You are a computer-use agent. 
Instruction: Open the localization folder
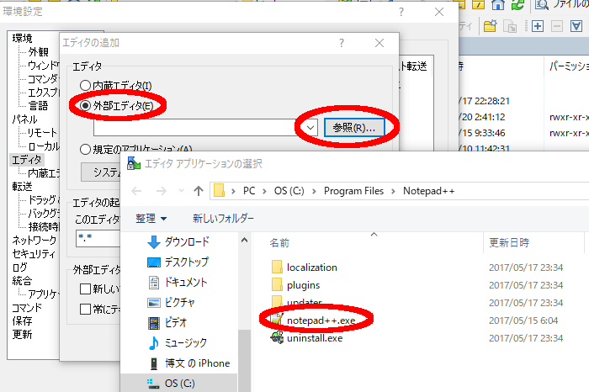(311, 267)
